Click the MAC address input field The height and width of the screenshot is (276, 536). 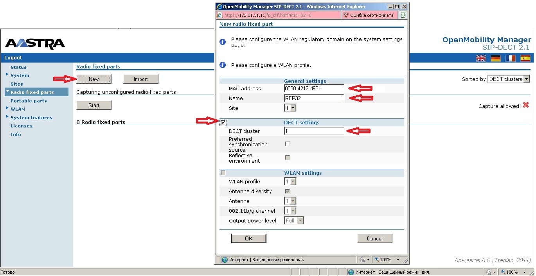[x=313, y=88]
